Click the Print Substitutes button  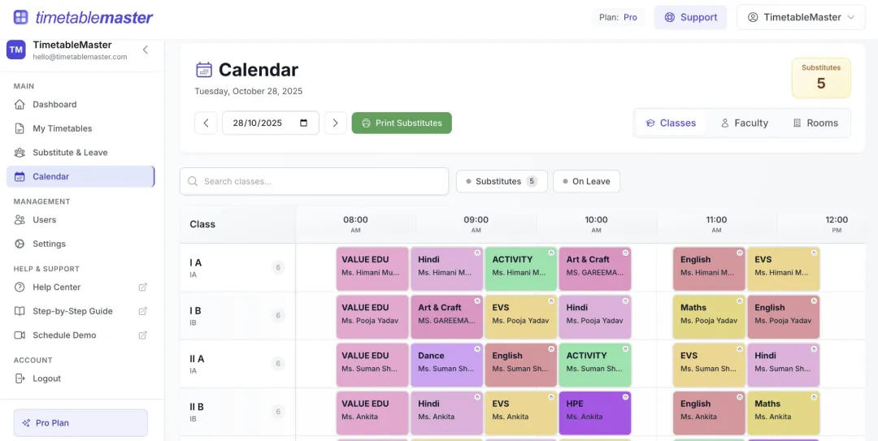point(402,123)
